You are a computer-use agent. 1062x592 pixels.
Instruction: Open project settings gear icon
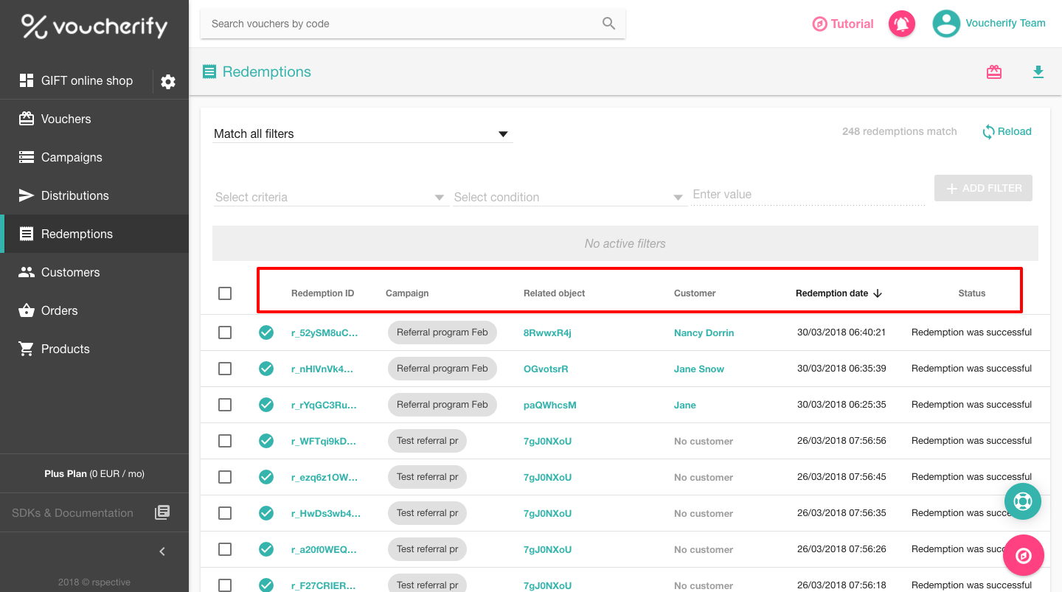[168, 82]
